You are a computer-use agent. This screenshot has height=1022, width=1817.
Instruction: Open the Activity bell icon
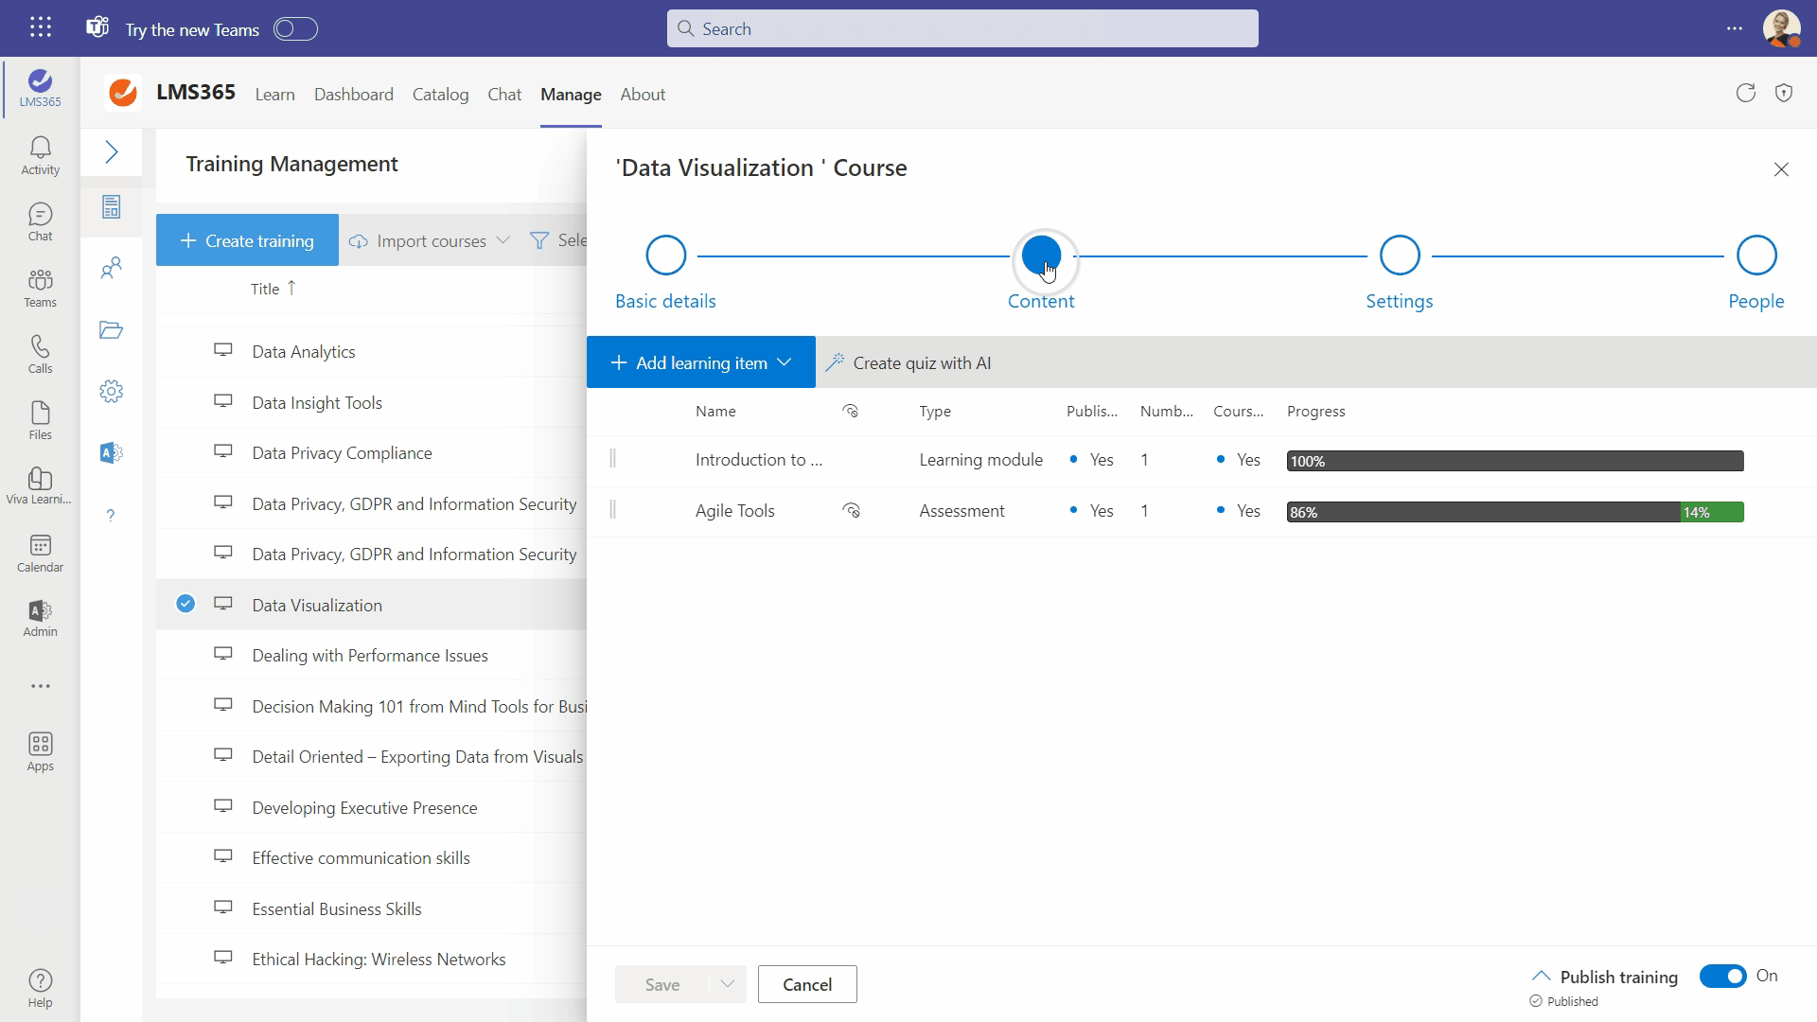coord(40,156)
